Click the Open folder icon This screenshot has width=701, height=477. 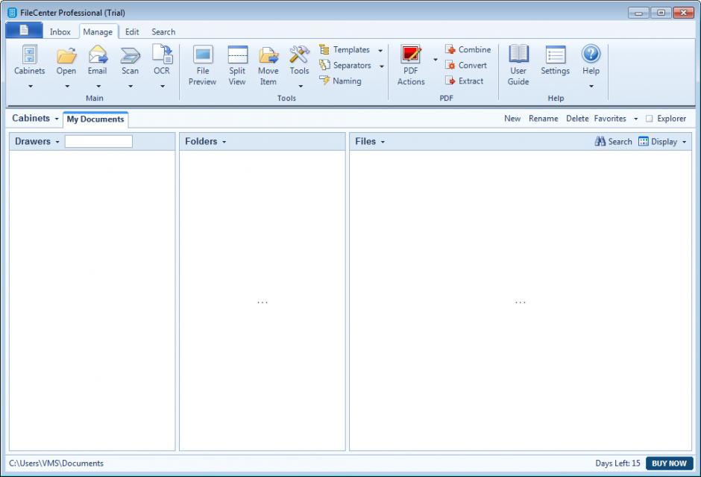pos(66,55)
